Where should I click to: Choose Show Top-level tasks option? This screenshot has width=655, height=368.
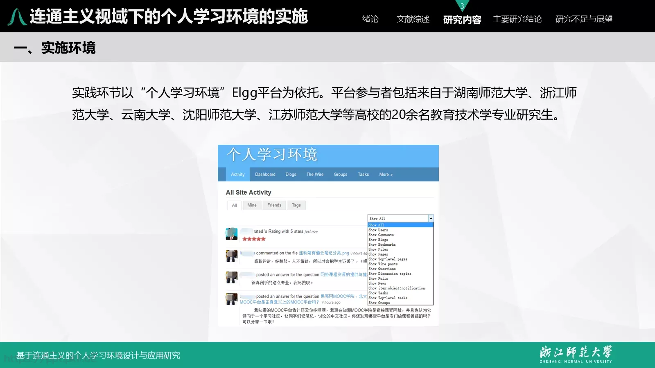400,298
